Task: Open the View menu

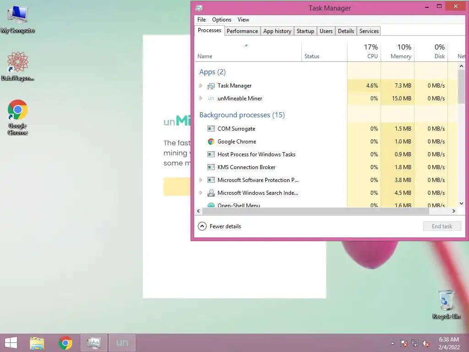Action: tap(244, 19)
